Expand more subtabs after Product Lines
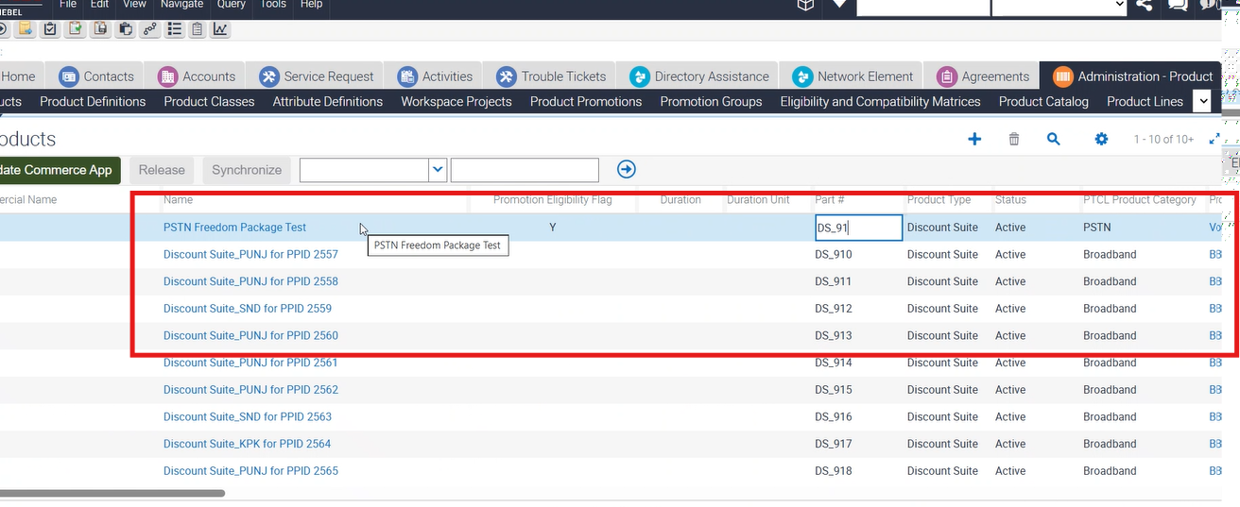 pyautogui.click(x=1202, y=101)
